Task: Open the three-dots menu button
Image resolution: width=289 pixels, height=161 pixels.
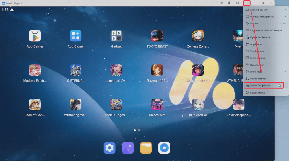Action: point(247,3)
